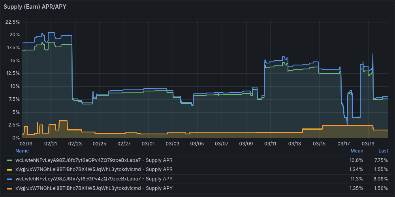Viewport: 395px width, 197px height.
Task: Click the 02/25 date axis label
Action: (x=100, y=144)
